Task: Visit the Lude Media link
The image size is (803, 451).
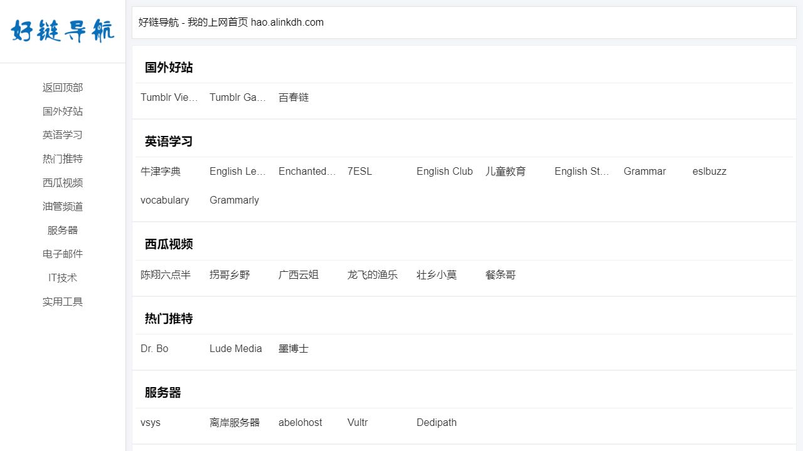Action: click(236, 349)
